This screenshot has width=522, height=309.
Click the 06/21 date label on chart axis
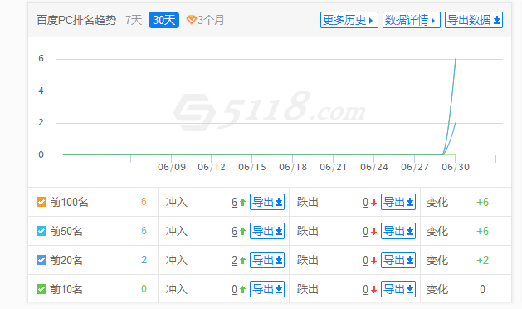[x=334, y=167]
